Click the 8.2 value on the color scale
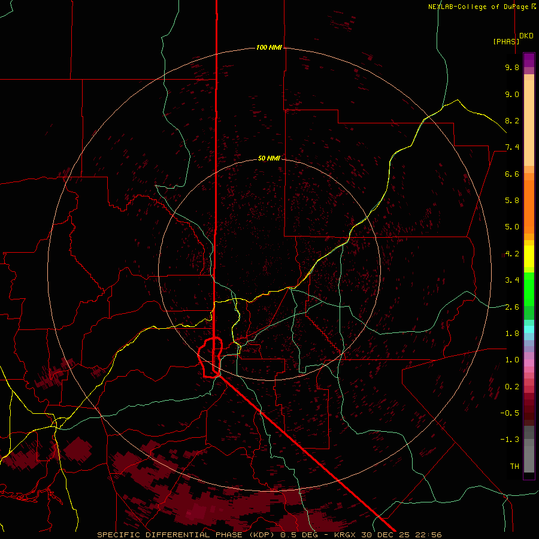 (512, 120)
